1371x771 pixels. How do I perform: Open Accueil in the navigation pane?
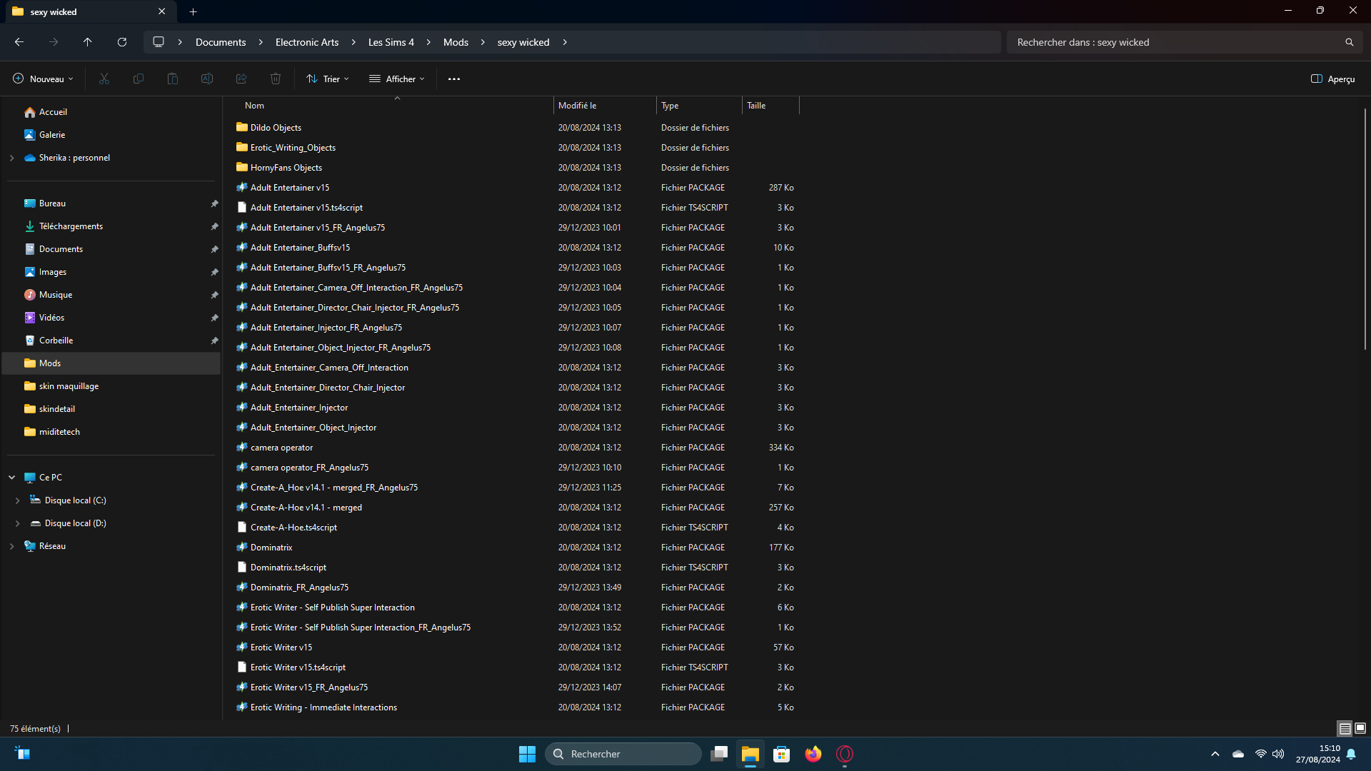pos(53,112)
